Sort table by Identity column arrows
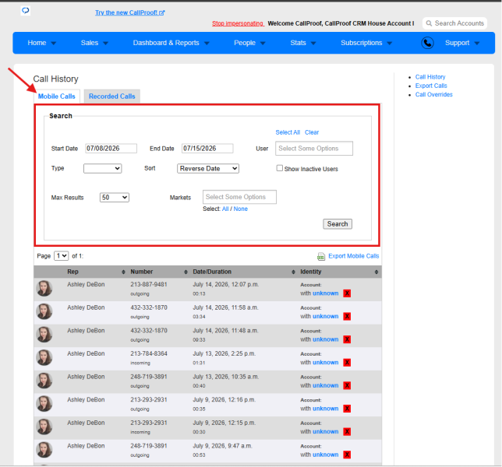Viewport: 502px width, 467px height. point(376,272)
